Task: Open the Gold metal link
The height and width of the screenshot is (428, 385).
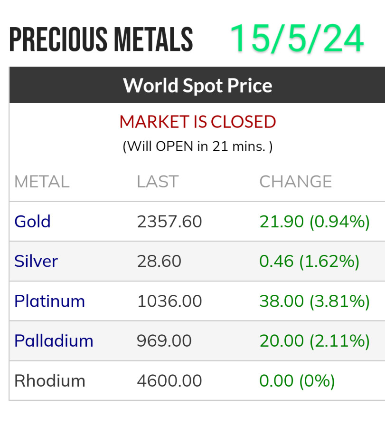Action: (32, 222)
